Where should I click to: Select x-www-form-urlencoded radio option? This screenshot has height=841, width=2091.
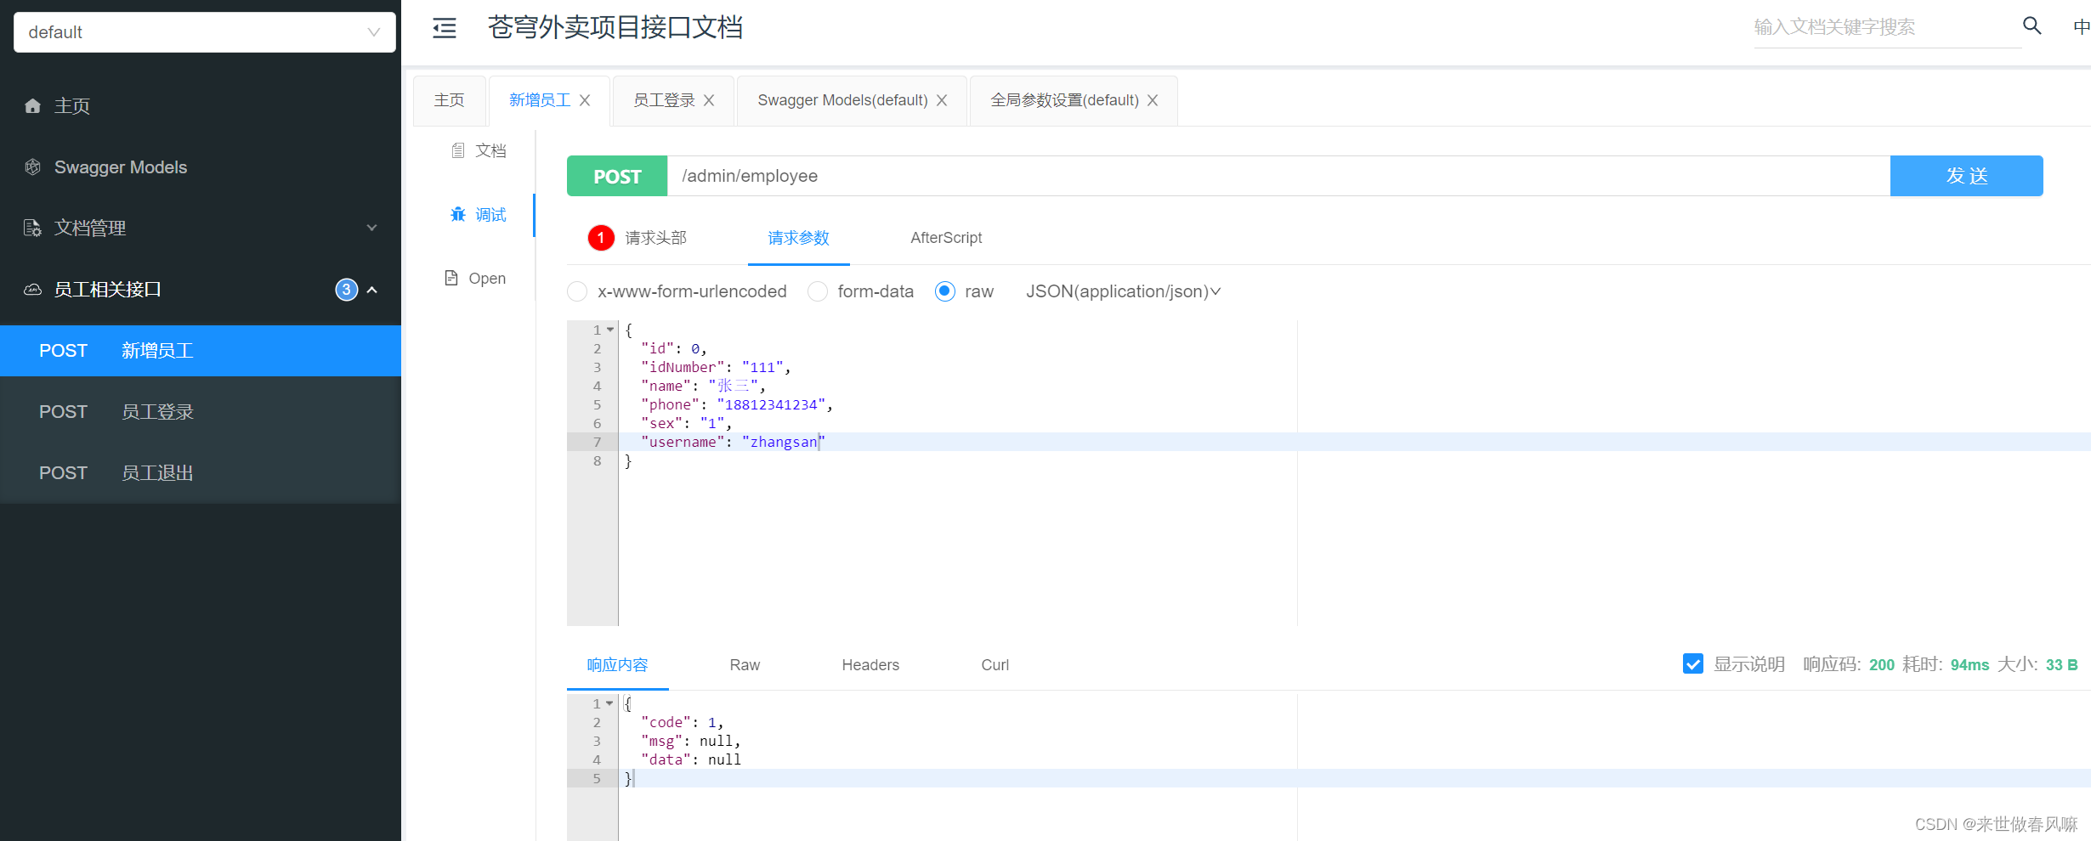point(577,291)
